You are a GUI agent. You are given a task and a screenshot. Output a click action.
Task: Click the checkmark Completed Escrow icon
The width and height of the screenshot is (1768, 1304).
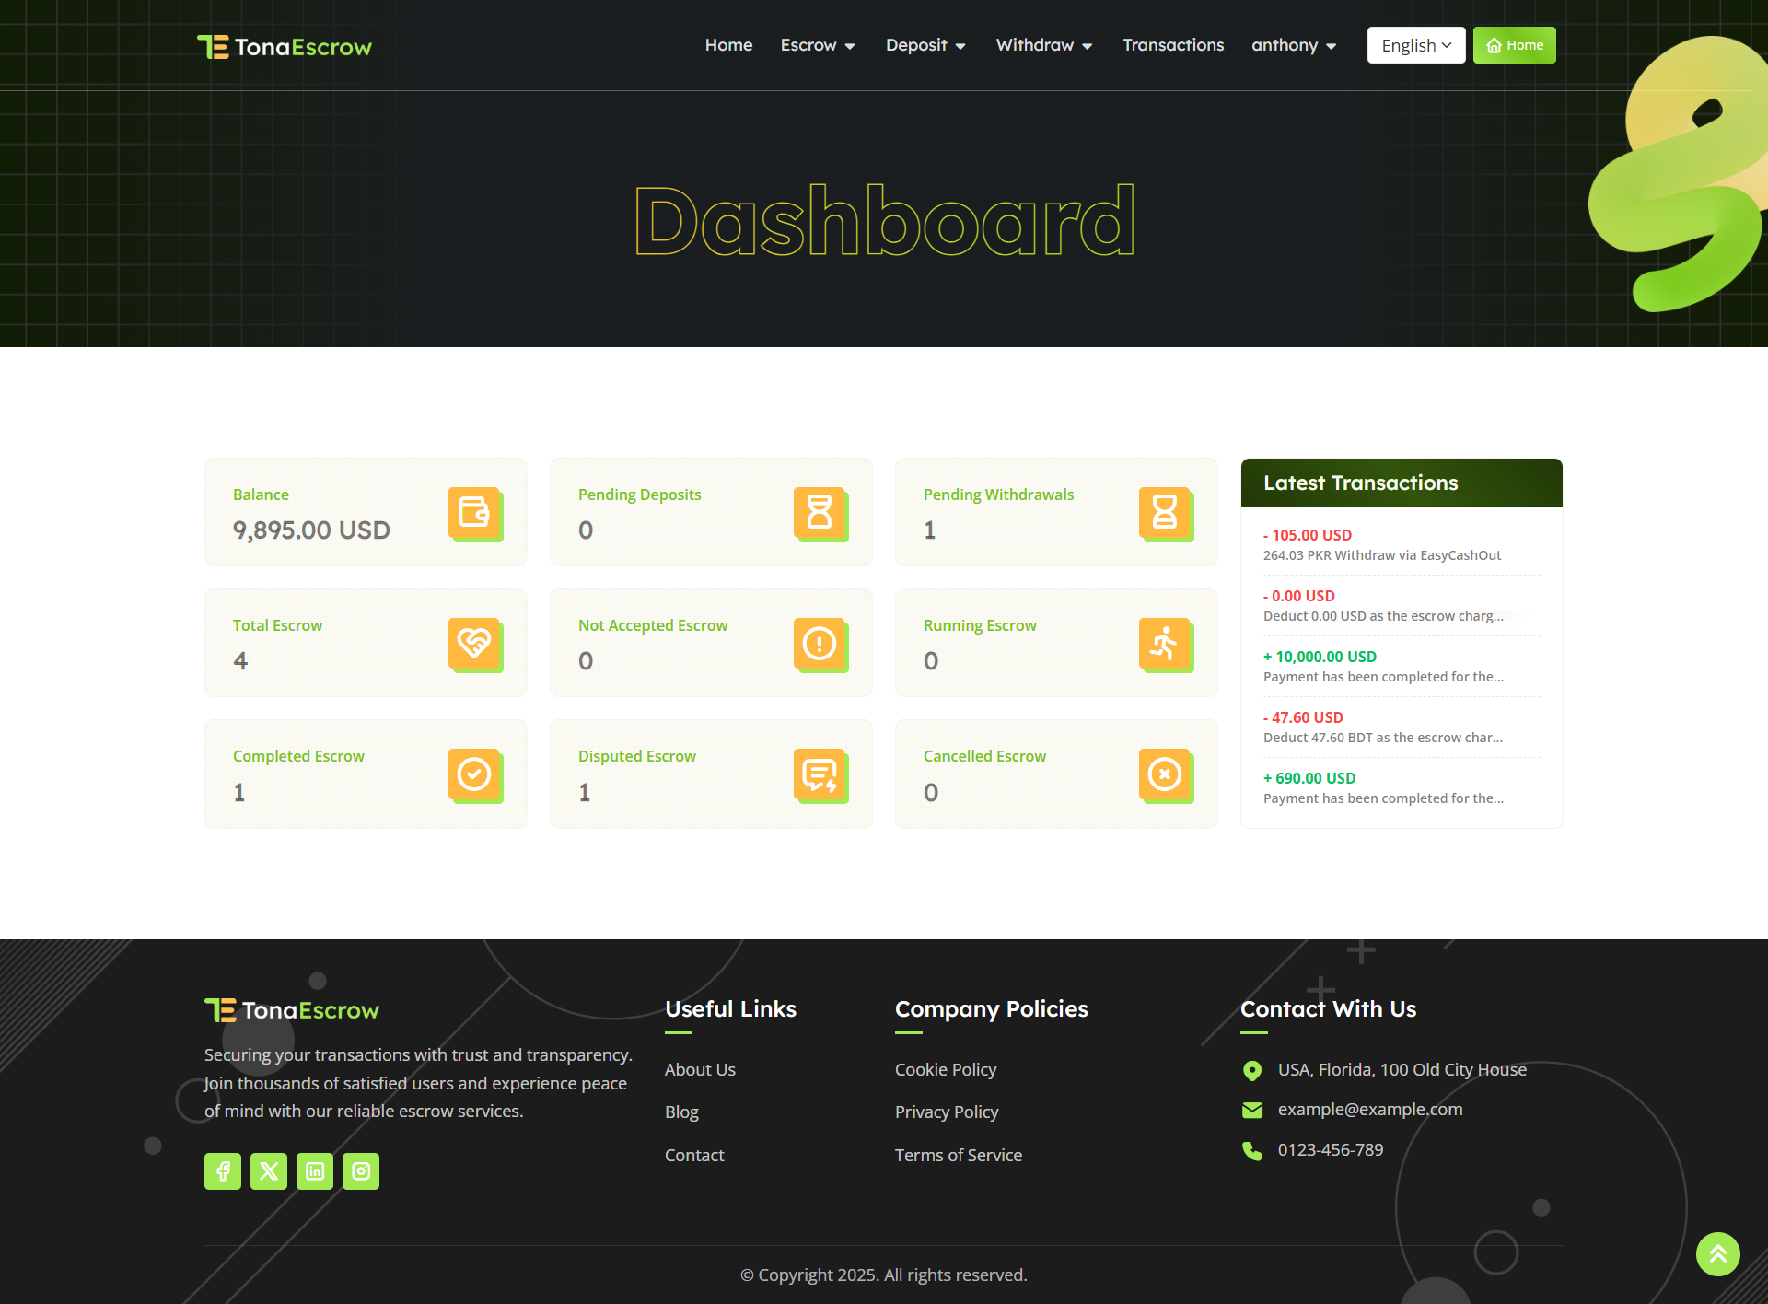(x=474, y=774)
